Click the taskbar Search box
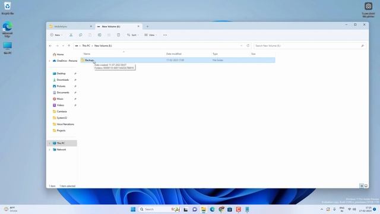The width and height of the screenshot is (380, 214). tap(160, 209)
